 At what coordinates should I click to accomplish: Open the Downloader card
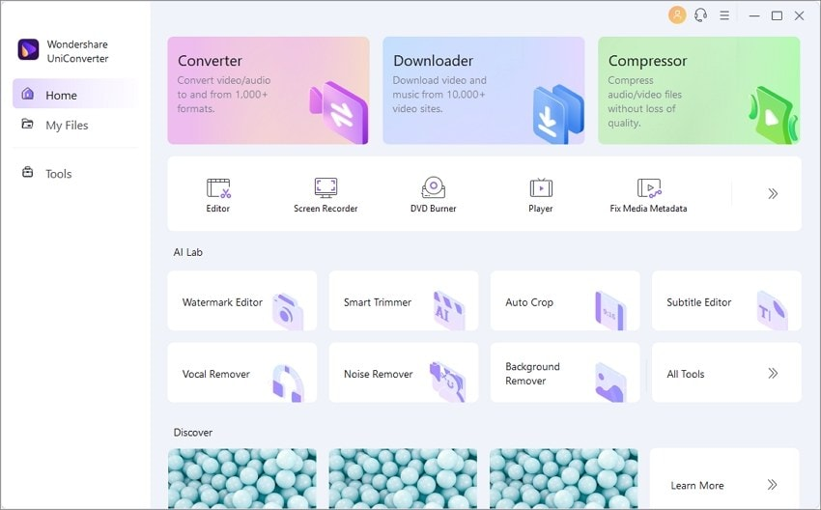484,90
